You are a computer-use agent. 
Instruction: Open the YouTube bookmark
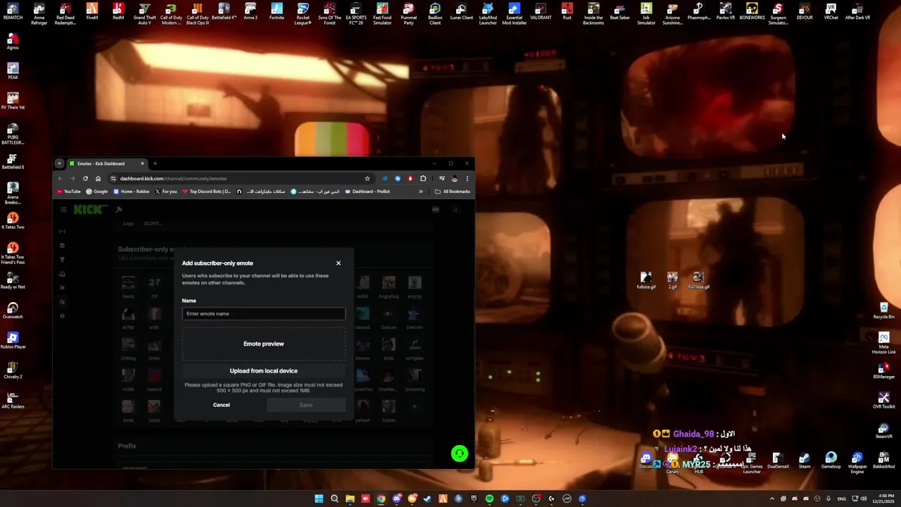[x=69, y=192]
